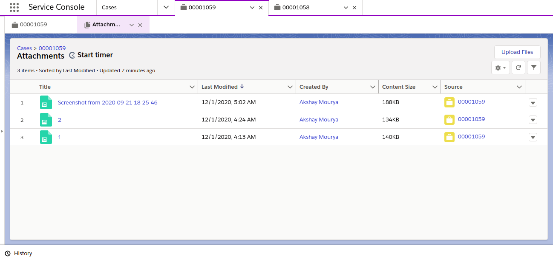Screen dimensions: 553x262
Task: Click image file icon for Screenshot attachment
Action: point(46,102)
